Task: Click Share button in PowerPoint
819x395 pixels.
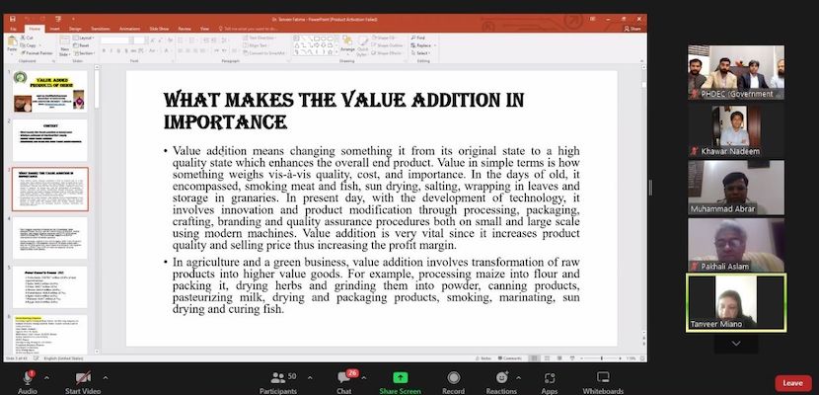Action: (634, 29)
